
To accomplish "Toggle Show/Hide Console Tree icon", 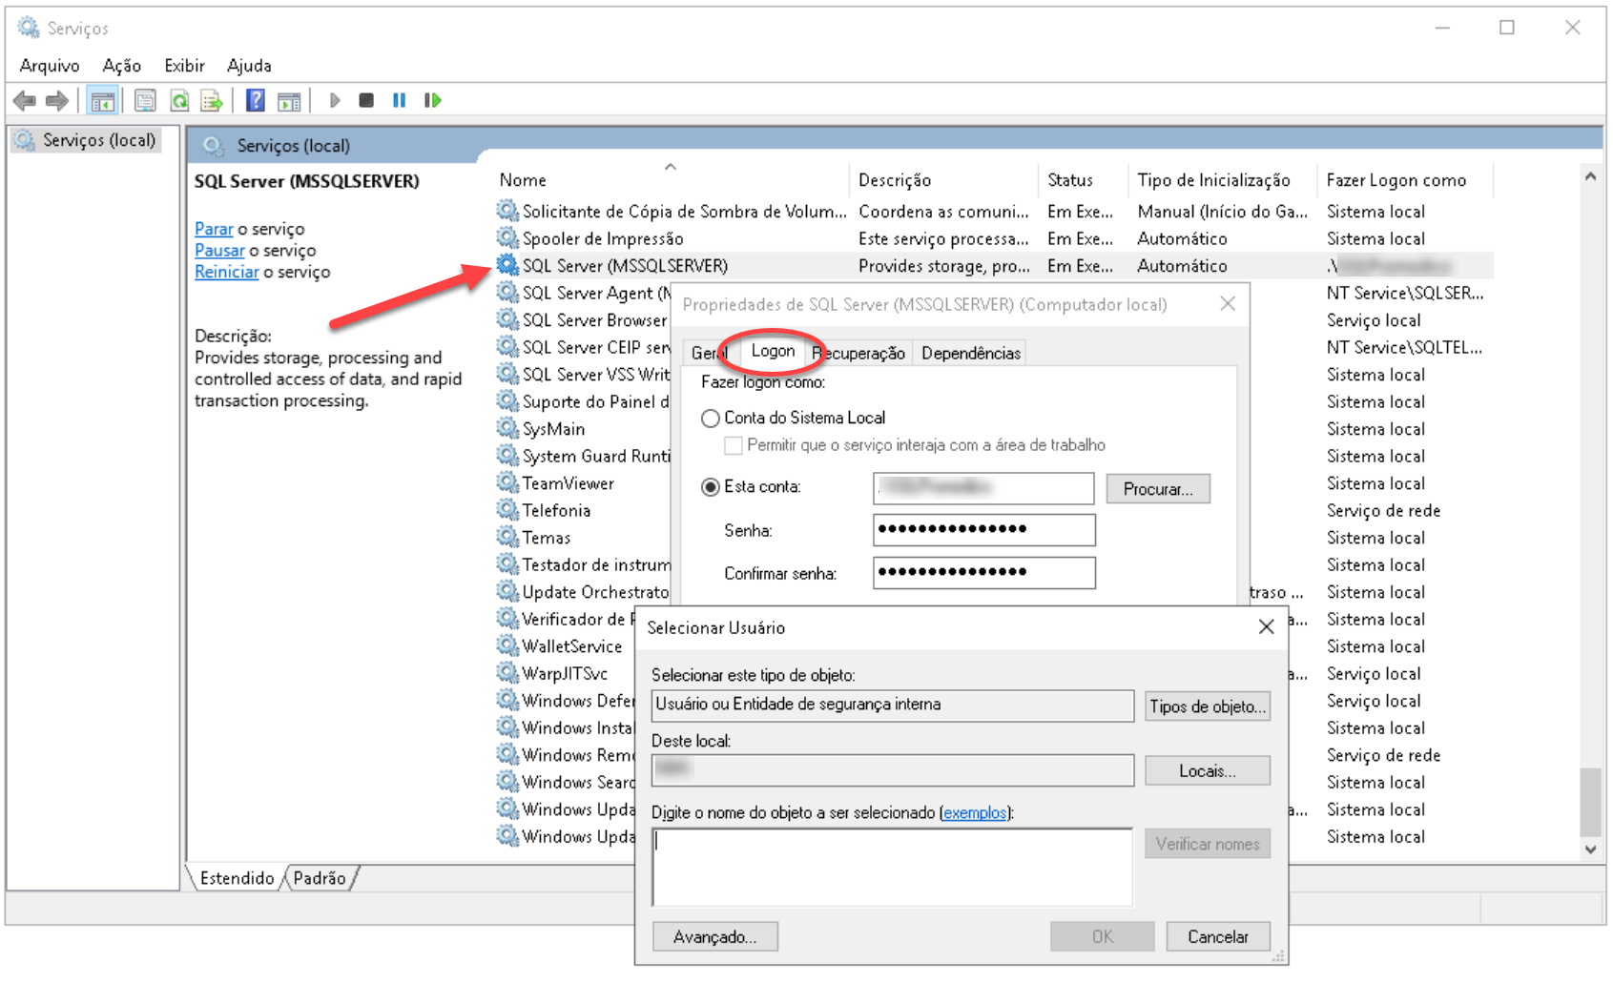I will coord(103,100).
